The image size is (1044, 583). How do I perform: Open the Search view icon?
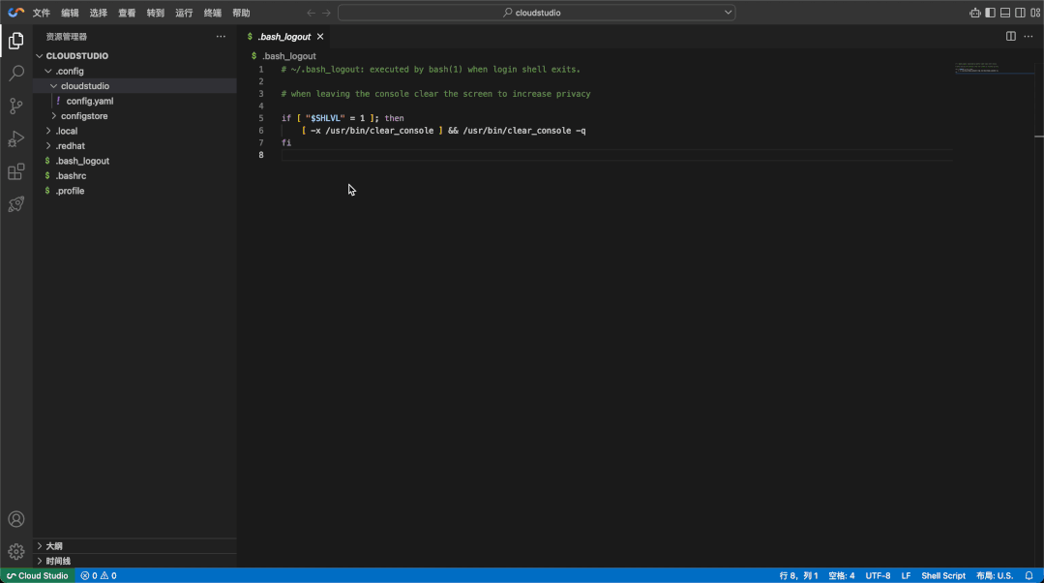16,74
